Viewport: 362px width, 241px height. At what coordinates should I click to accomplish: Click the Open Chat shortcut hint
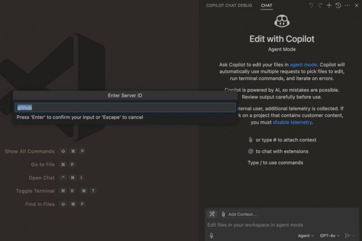pos(56,178)
